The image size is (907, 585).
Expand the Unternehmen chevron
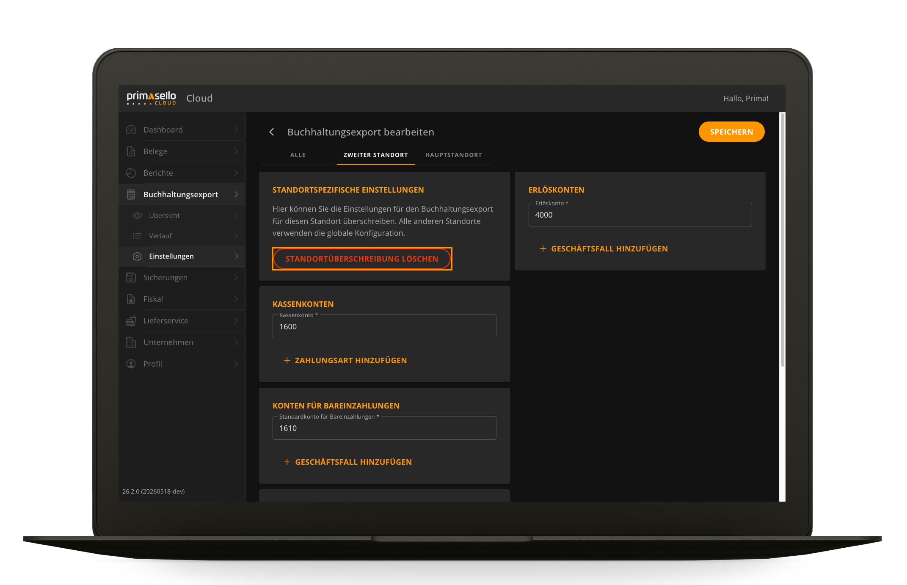pos(236,342)
